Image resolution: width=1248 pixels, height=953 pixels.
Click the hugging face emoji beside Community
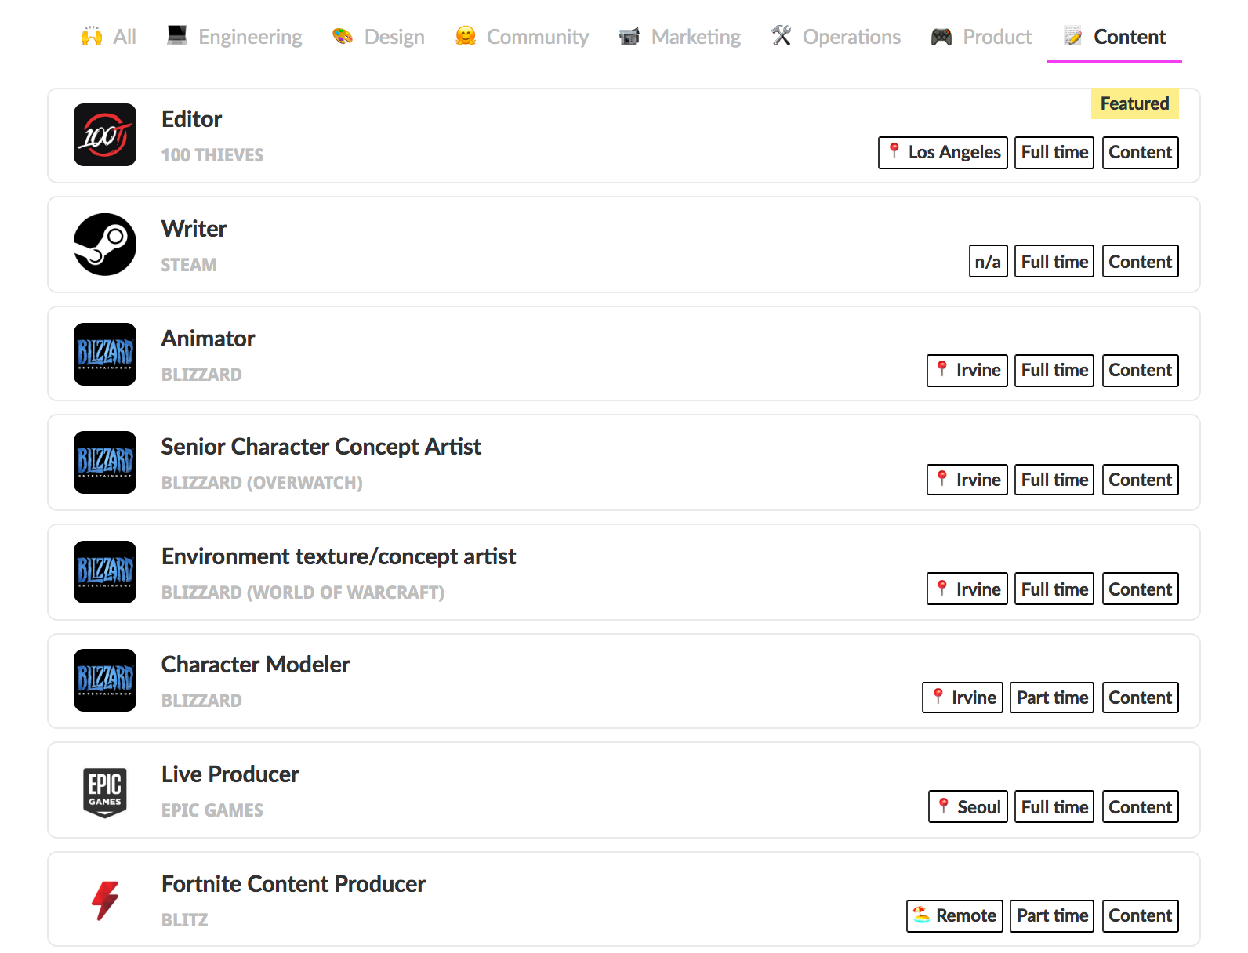[x=466, y=36]
